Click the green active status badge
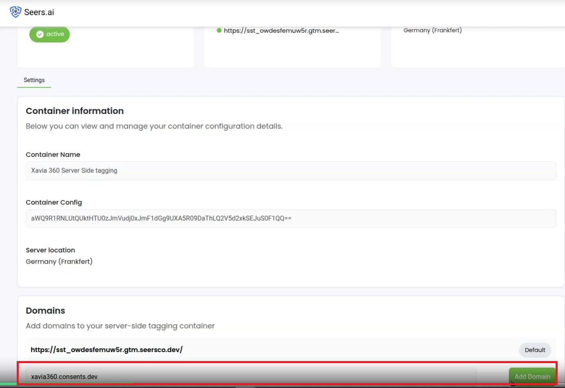This screenshot has width=565, height=388. coord(49,34)
